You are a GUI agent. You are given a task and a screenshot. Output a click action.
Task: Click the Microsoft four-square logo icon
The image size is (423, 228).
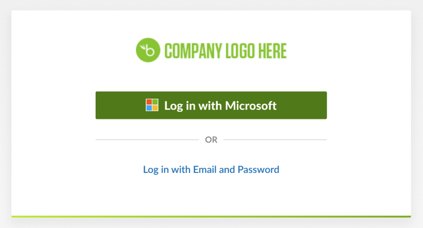152,105
